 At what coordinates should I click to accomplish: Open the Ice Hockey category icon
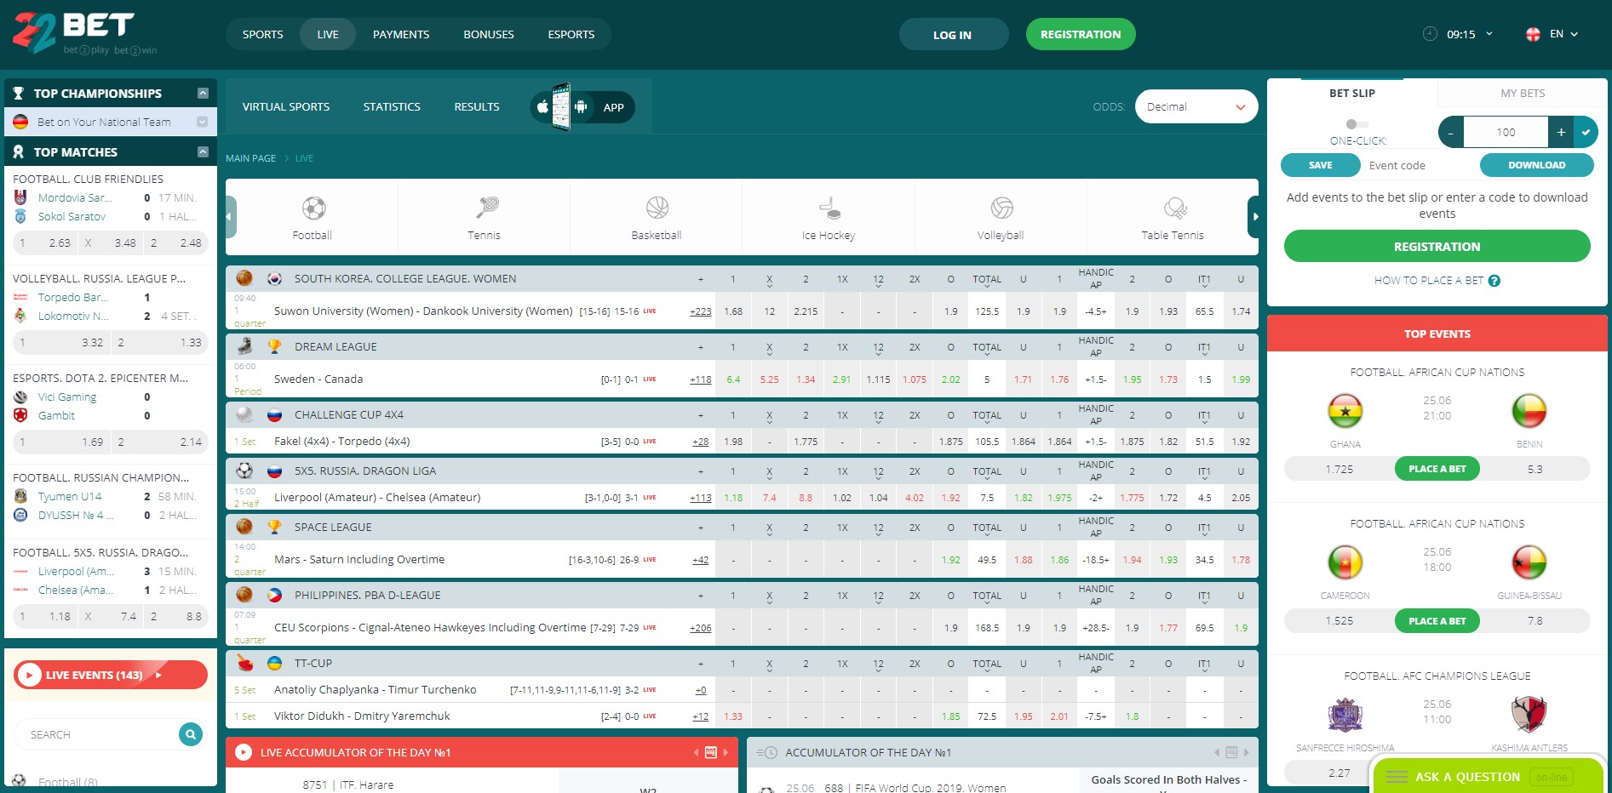tap(829, 208)
